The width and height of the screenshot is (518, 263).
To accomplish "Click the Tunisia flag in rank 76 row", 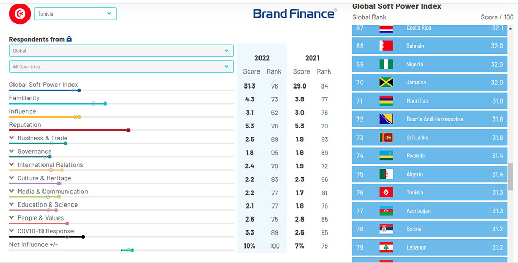I will tap(386, 193).
